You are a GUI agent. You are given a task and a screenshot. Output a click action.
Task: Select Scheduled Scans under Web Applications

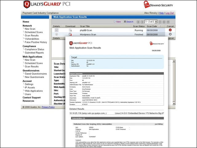pos(34,63)
